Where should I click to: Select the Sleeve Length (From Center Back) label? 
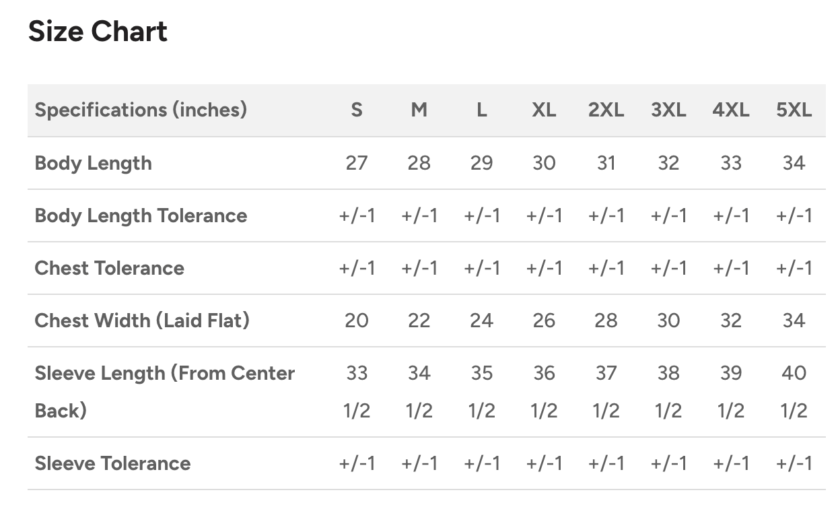(x=164, y=391)
